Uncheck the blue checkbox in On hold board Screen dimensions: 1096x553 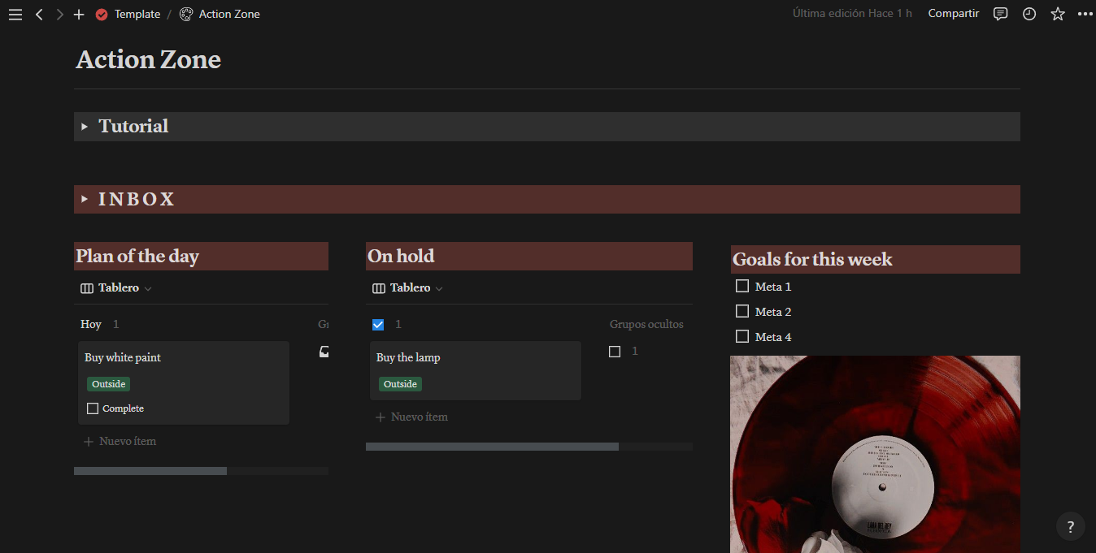[377, 324]
